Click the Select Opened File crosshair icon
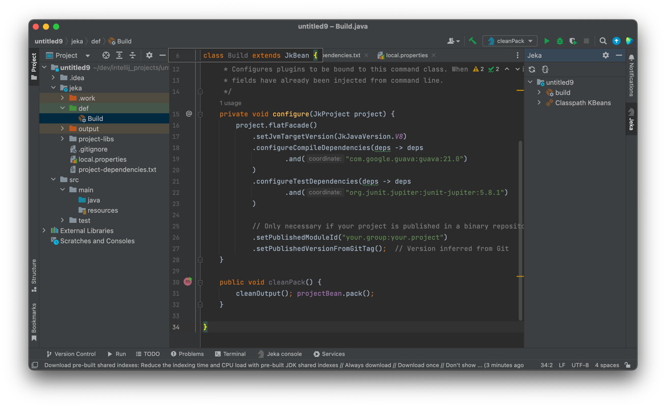 [106, 55]
